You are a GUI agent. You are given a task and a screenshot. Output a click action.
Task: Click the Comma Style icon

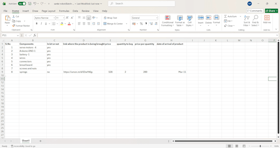pyautogui.click(x=146, y=23)
